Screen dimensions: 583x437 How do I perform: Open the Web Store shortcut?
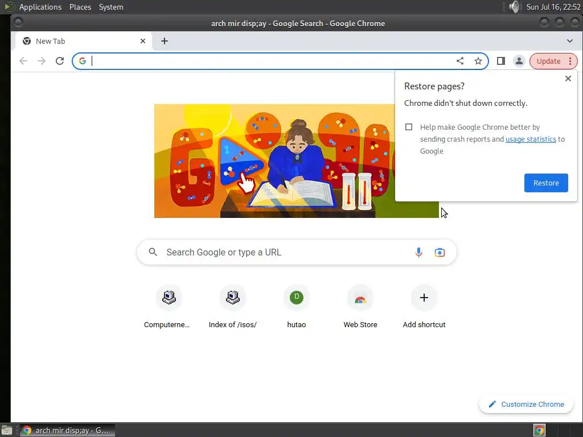360,307
